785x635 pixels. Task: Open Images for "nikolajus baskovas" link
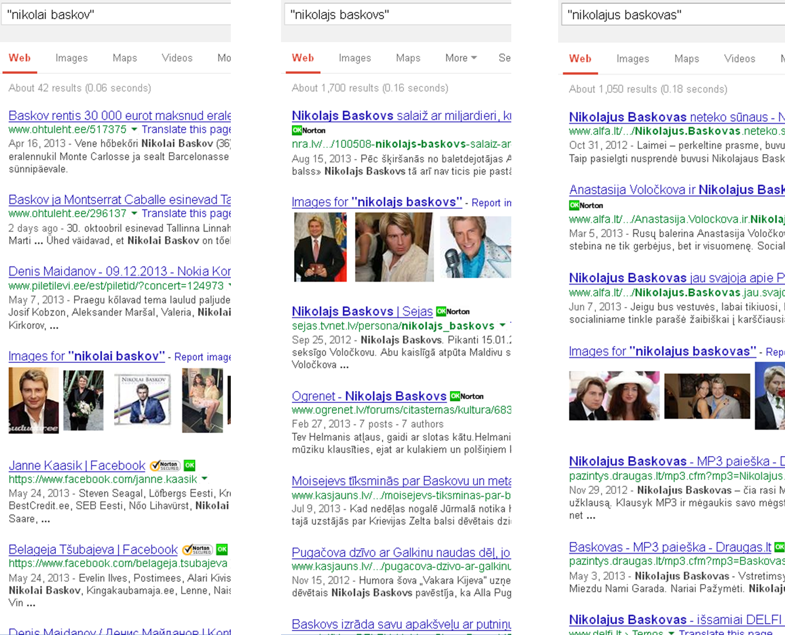(x=663, y=351)
